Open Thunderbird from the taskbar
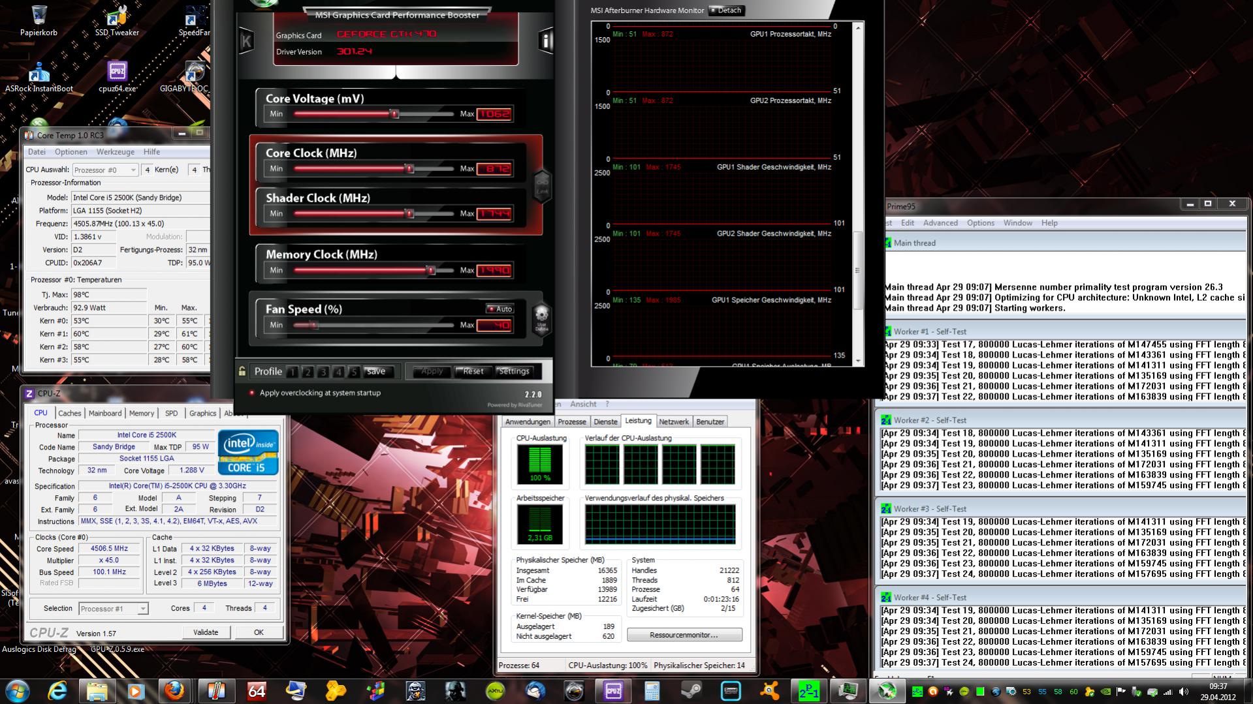 tap(535, 691)
